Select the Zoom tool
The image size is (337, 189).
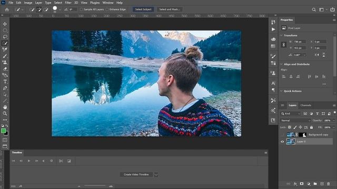(5, 113)
